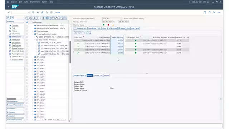Click the Process Chains icon
The image size is (229, 129).
10,60
